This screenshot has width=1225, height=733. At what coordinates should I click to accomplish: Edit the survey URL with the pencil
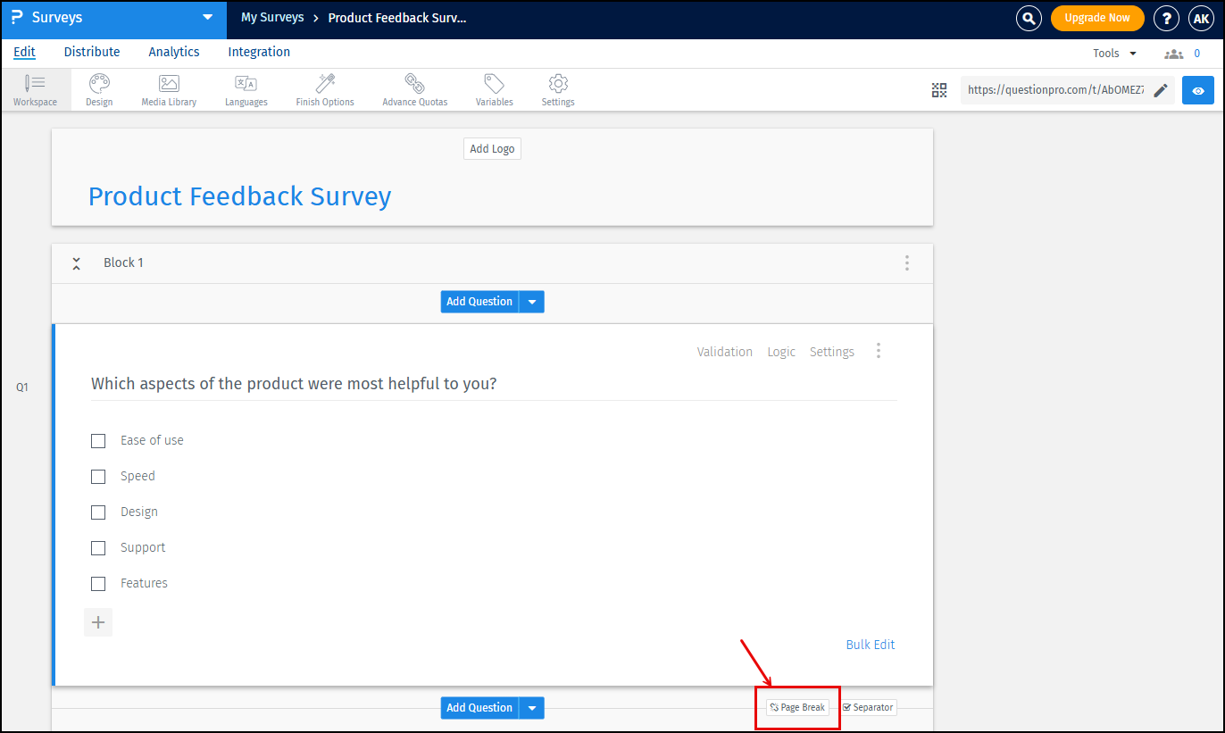pyautogui.click(x=1160, y=90)
